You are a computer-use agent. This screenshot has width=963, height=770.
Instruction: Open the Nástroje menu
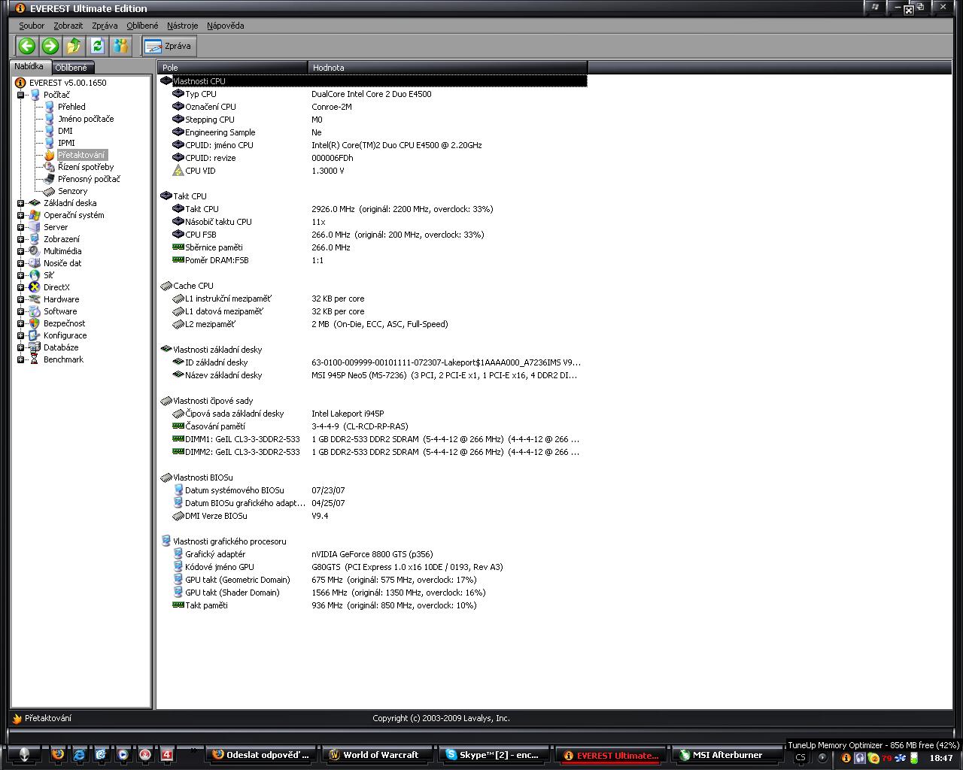pos(183,26)
